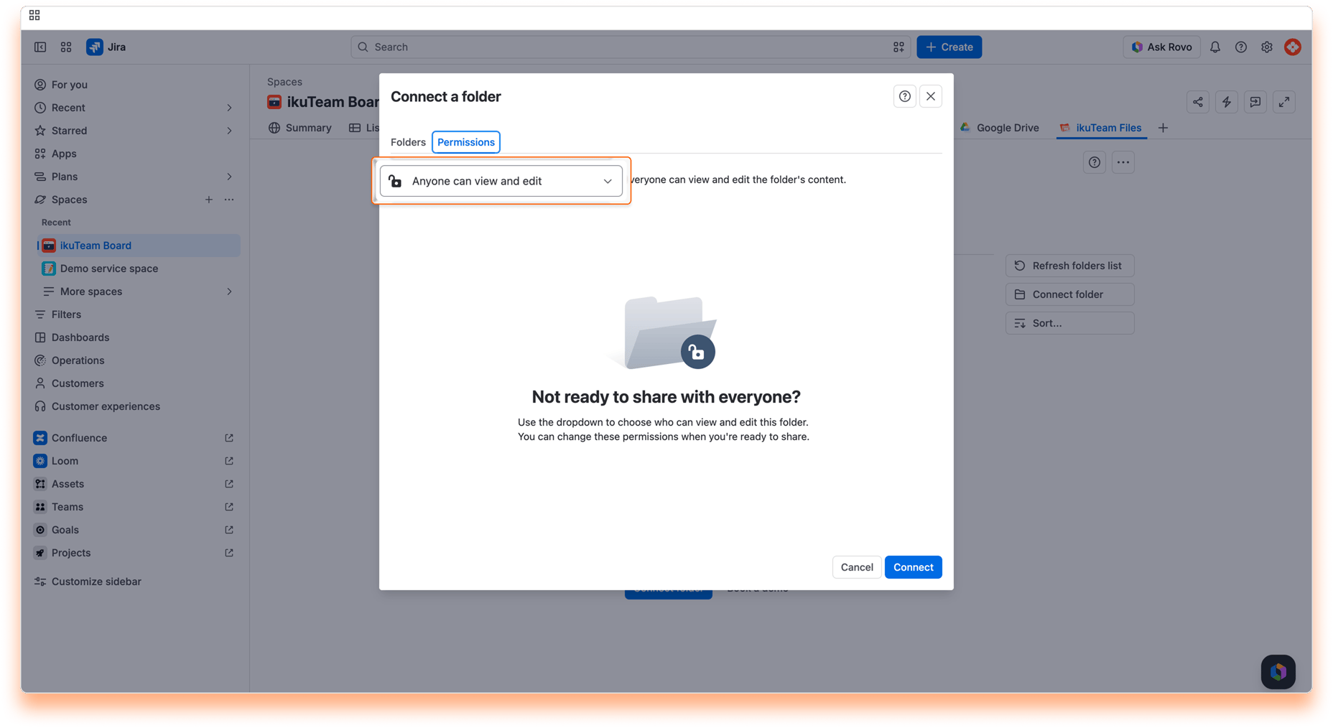Open the three-dots more actions menu

[x=1123, y=162]
